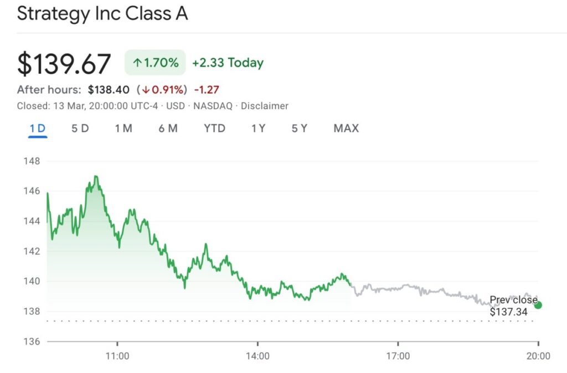Image resolution: width=567 pixels, height=373 pixels.
Task: Click the After hours $138.40 price
Action: tap(109, 90)
